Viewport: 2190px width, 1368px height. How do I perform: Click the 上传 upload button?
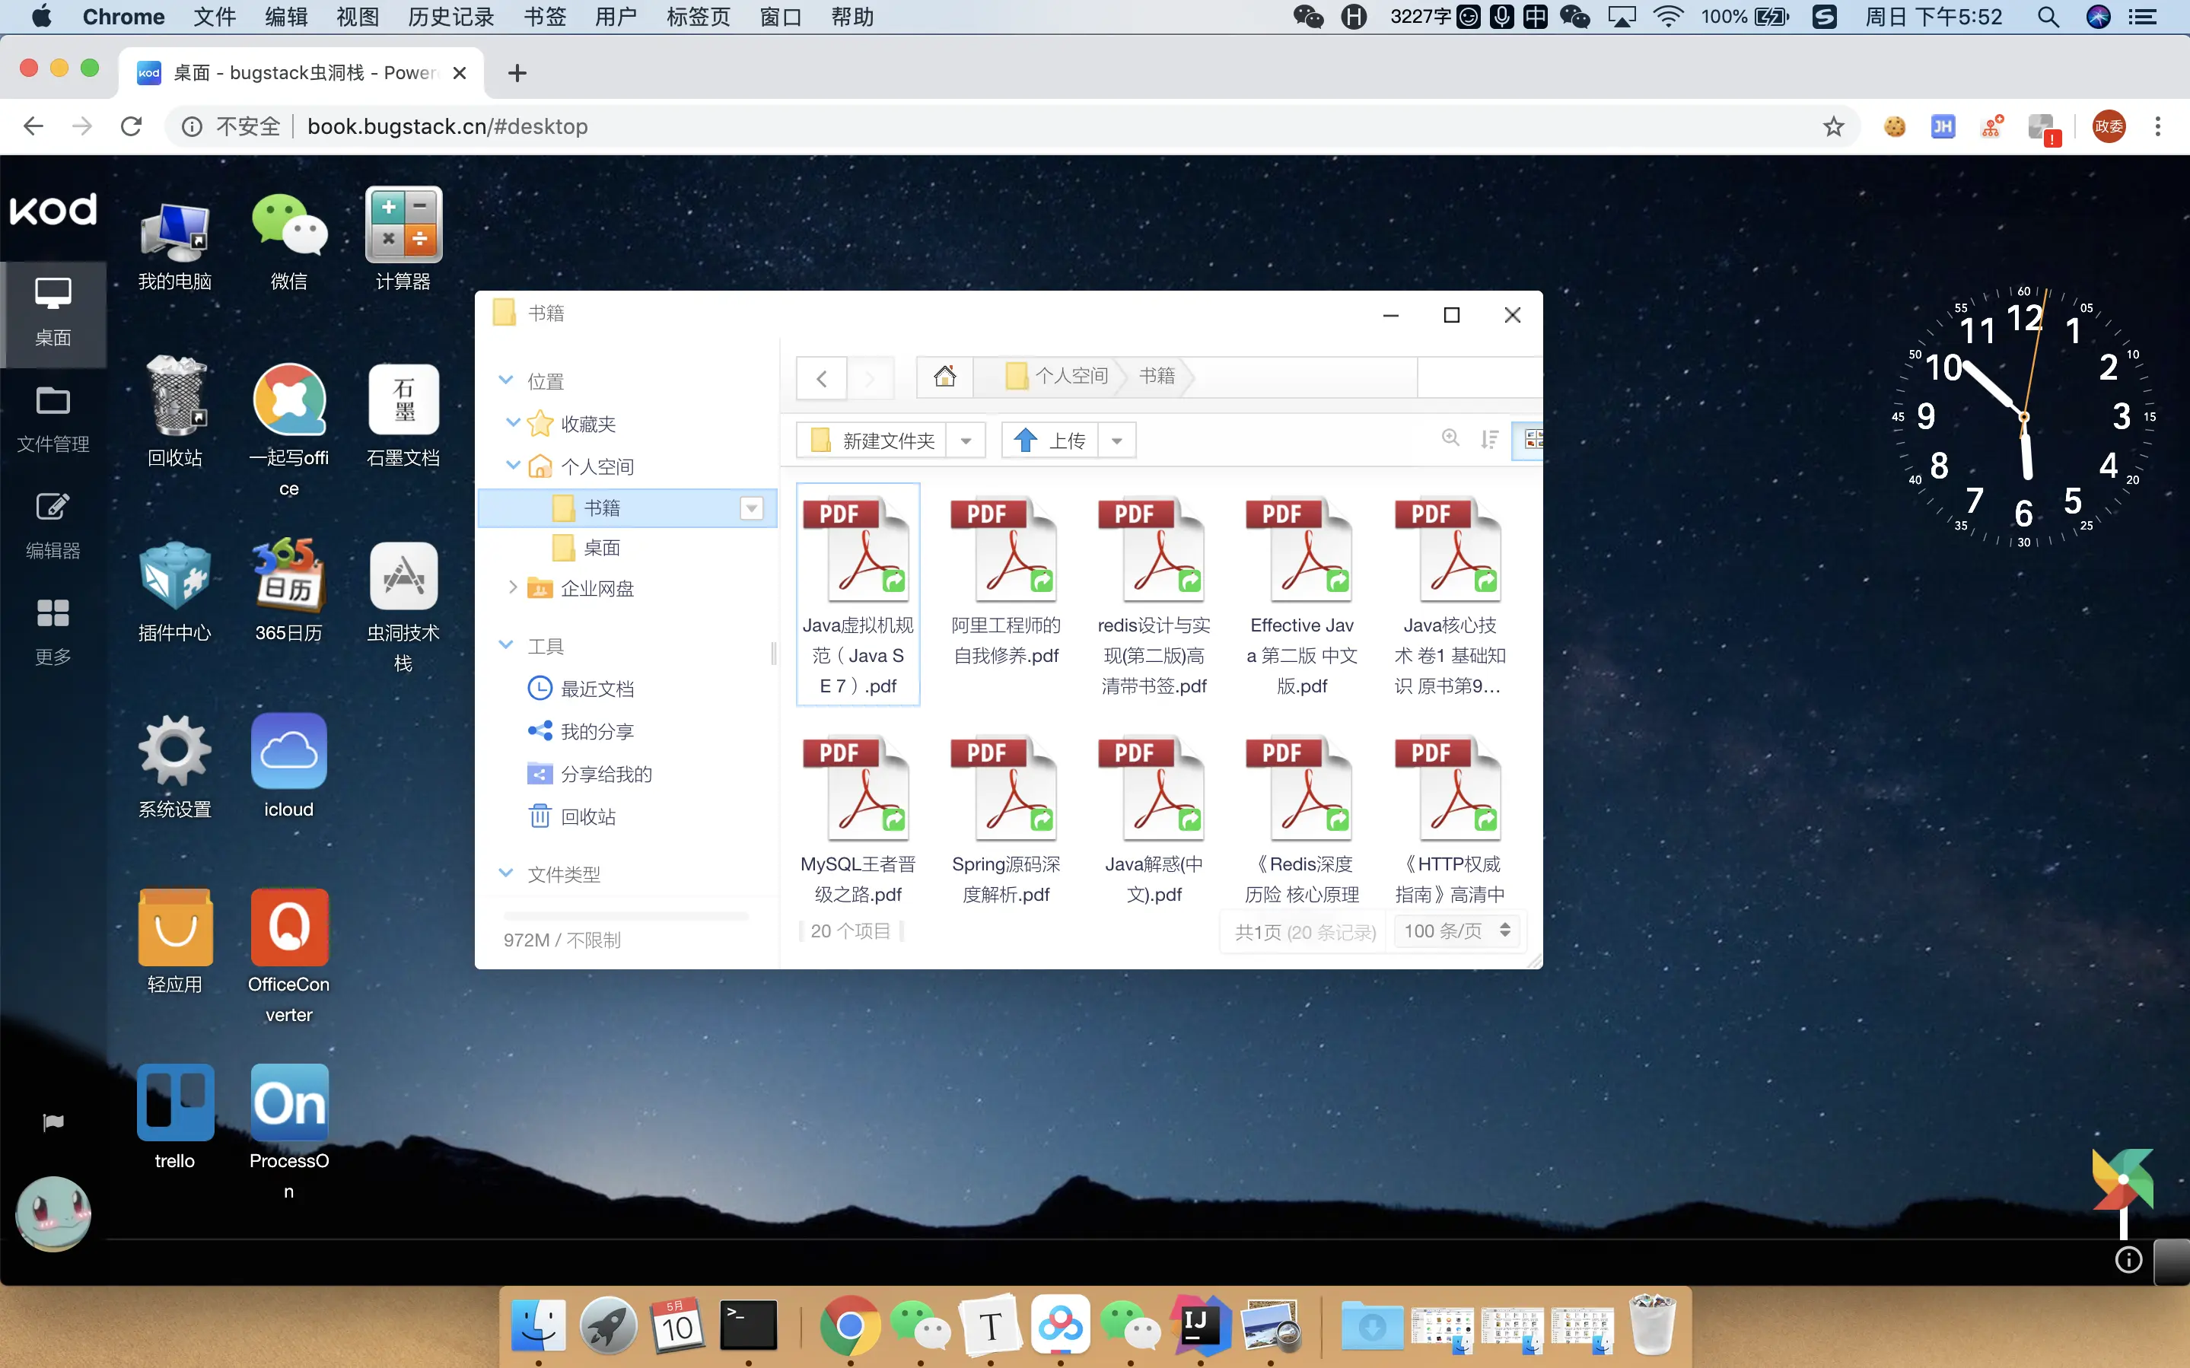coord(1050,441)
